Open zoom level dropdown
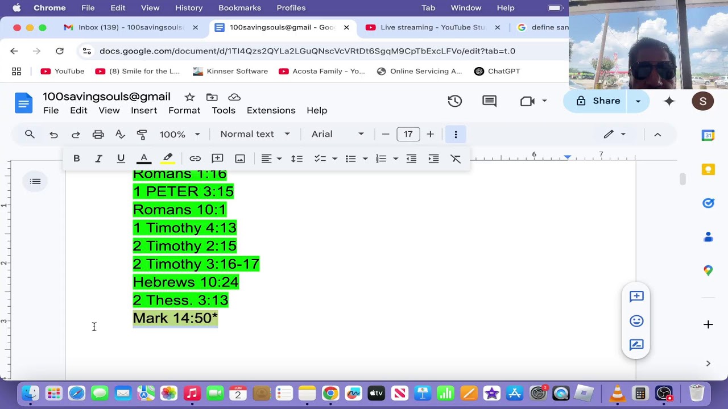This screenshot has height=409, width=728. click(180, 134)
